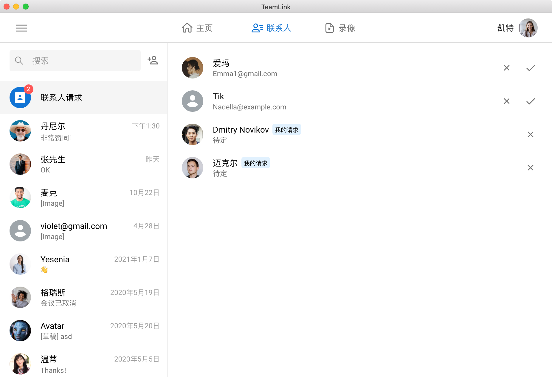
Task: Click the 我的请求 tag beside Dmitry Novikov
Action: point(286,130)
